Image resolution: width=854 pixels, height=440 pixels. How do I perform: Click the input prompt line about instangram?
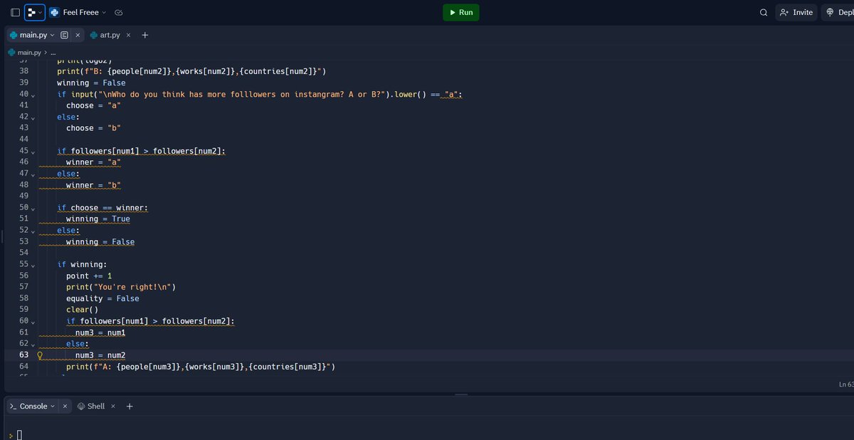tap(260, 95)
